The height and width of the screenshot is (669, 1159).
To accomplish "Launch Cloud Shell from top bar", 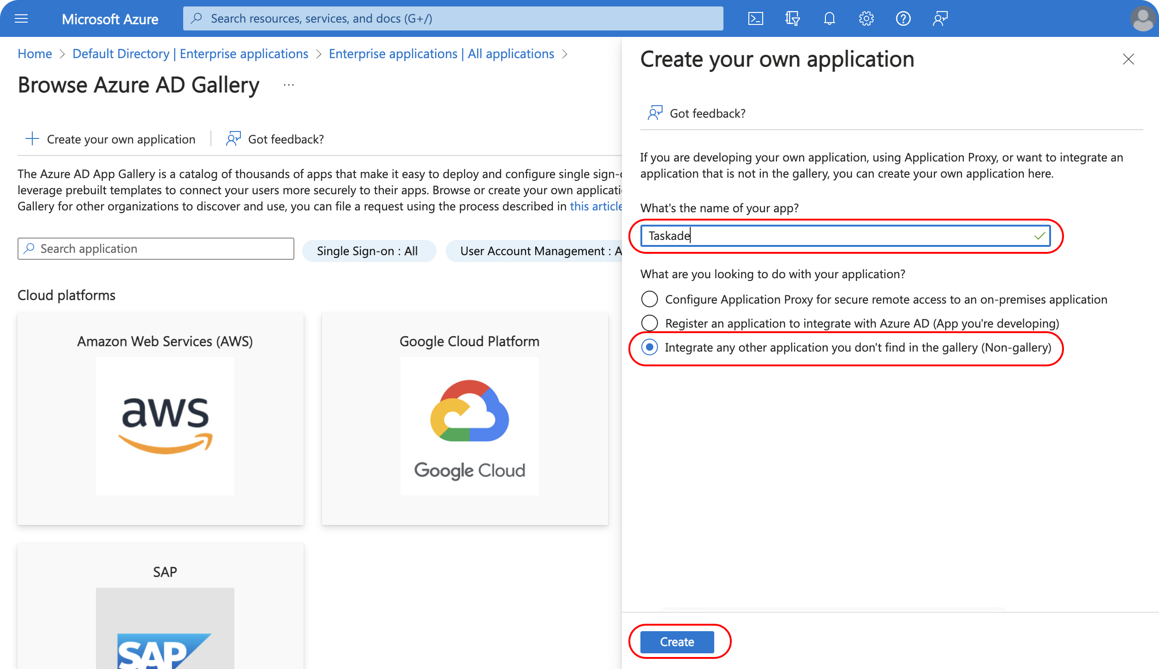I will click(755, 18).
